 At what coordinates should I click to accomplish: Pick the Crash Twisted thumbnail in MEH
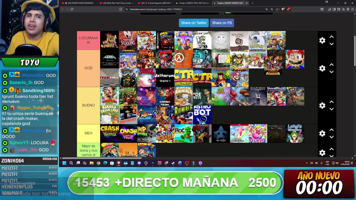pos(109,133)
